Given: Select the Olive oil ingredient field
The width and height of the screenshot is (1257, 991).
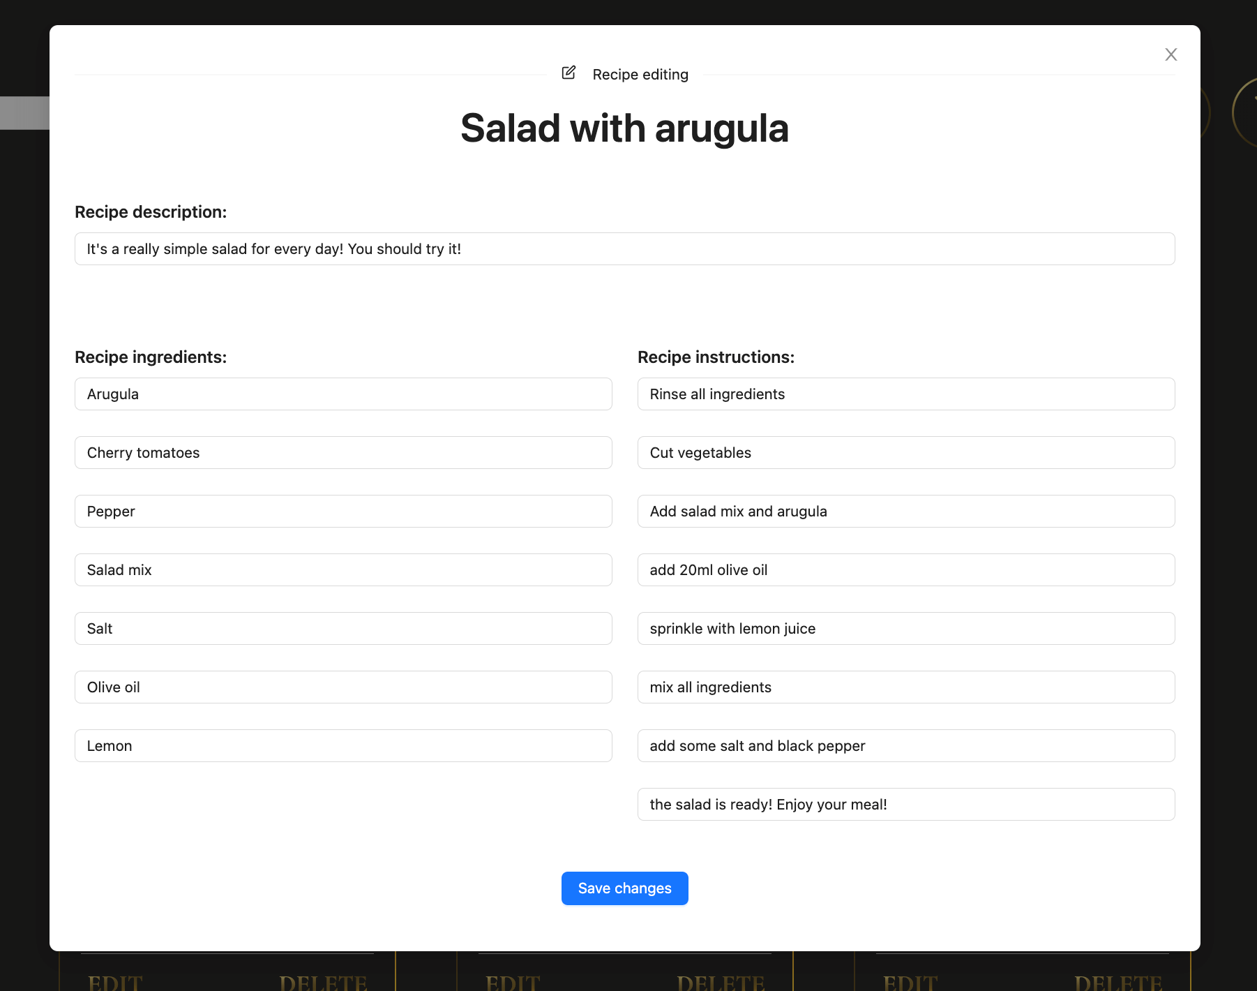Looking at the screenshot, I should (343, 687).
